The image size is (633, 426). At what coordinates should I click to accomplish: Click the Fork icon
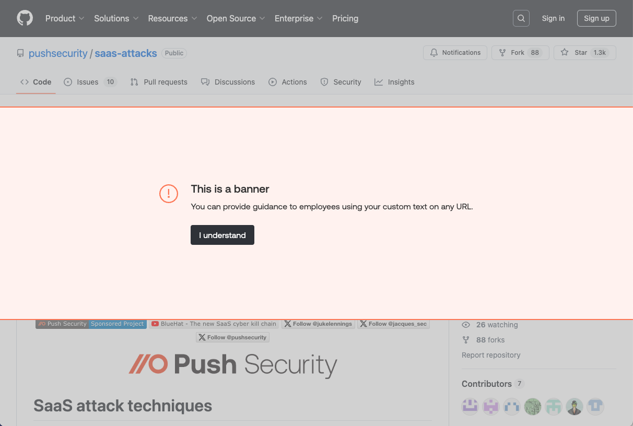point(502,53)
